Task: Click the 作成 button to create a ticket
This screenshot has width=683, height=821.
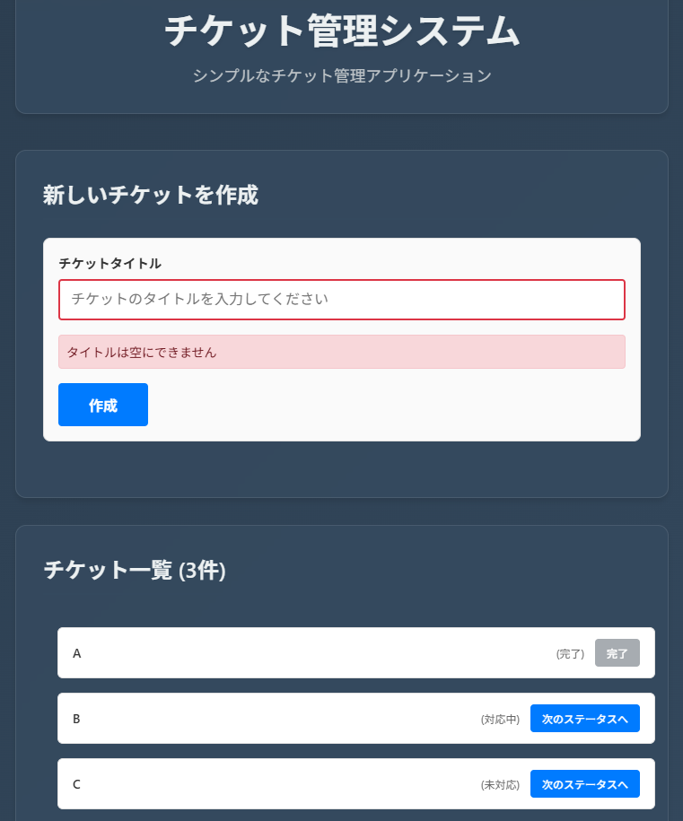Action: pos(102,405)
